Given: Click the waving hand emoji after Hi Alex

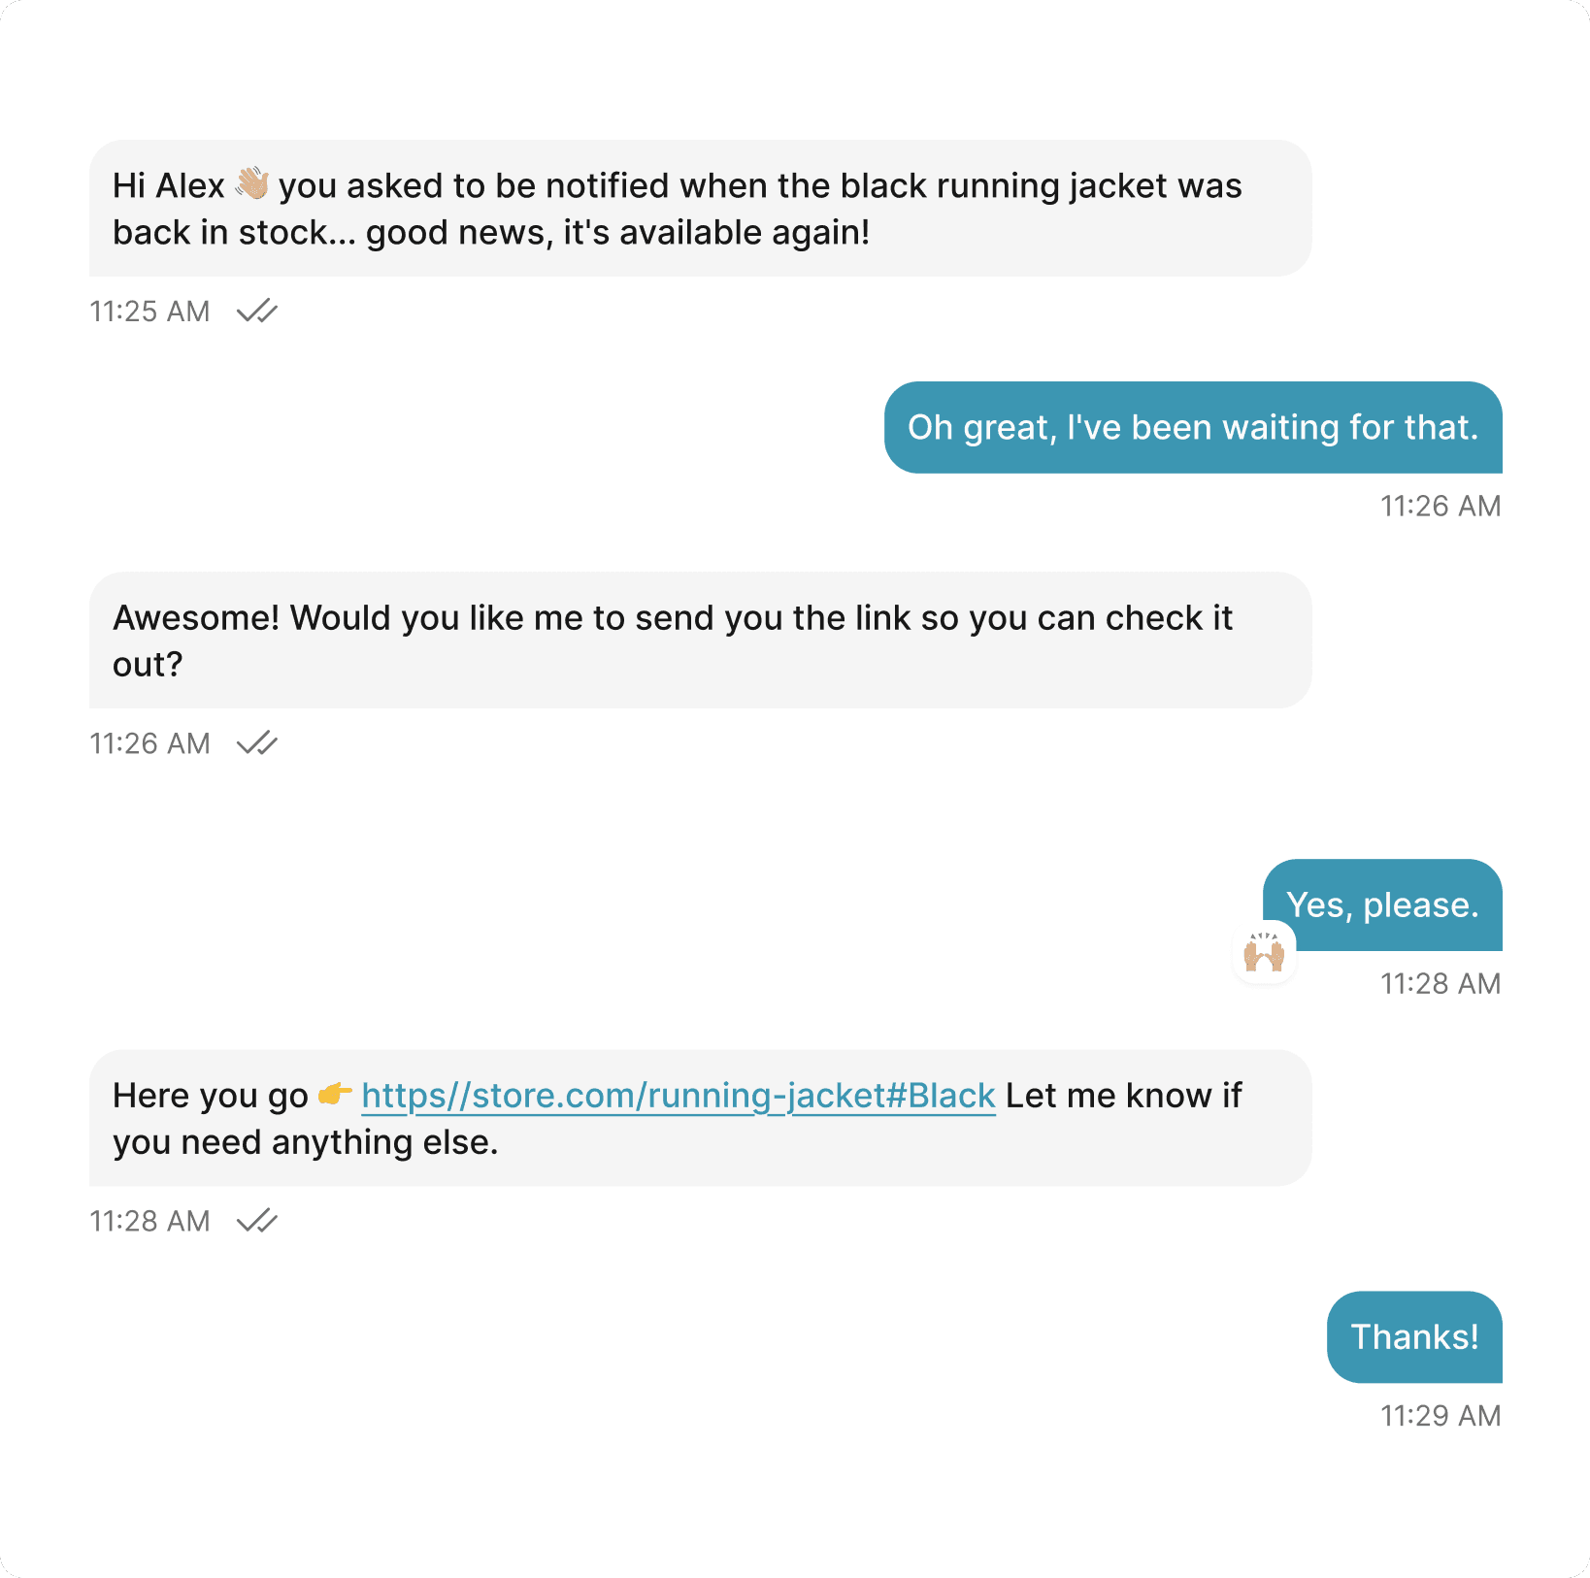Looking at the screenshot, I should 252,183.
